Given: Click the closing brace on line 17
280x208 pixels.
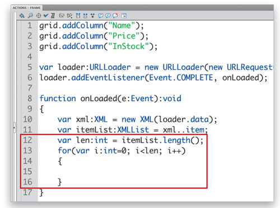Looking at the screenshot, I should pyautogui.click(x=41, y=192).
